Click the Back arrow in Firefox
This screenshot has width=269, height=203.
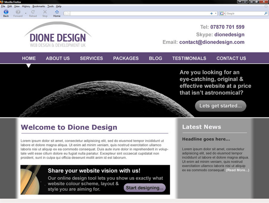pos(6,12)
